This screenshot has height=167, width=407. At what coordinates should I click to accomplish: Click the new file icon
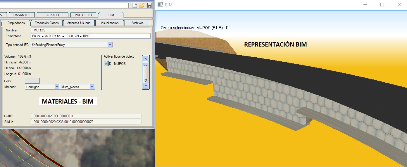(x=134, y=5)
